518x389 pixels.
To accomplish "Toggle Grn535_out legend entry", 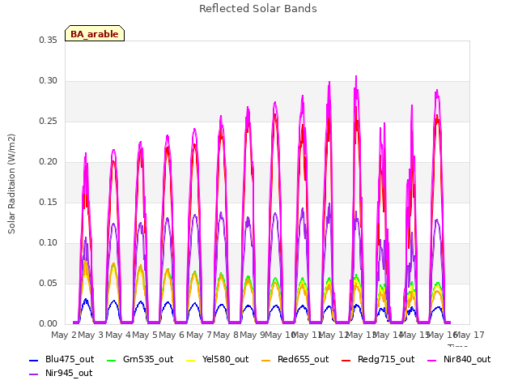I will 140,360.
